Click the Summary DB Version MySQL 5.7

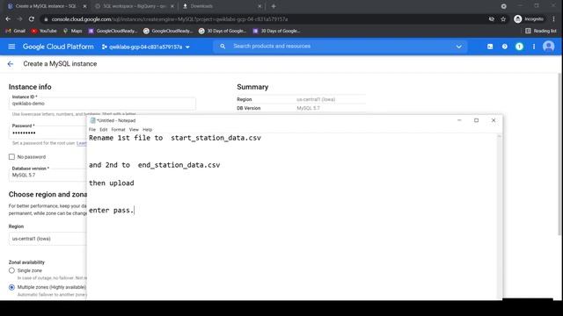coord(308,108)
